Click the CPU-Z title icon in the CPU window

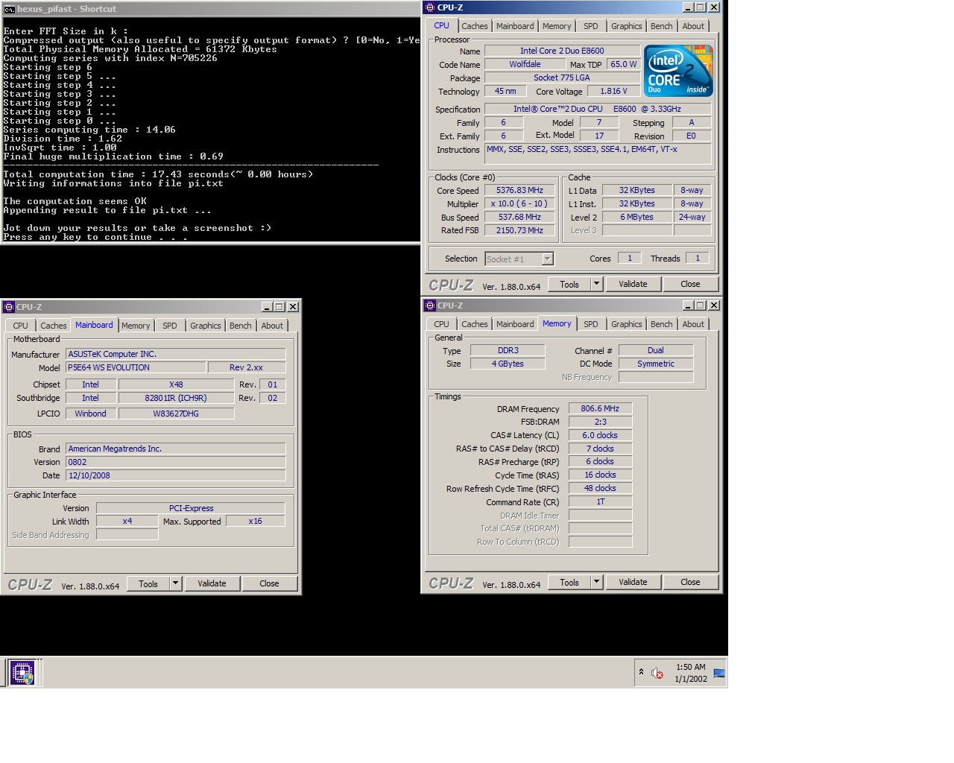coord(430,7)
